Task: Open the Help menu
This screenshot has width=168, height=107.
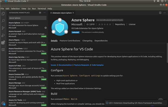Action: tap(50, 9)
